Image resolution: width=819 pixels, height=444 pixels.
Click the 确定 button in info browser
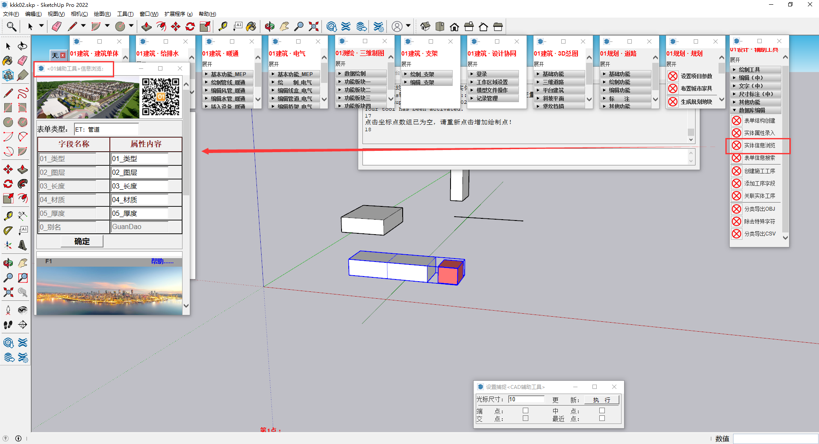(82, 241)
